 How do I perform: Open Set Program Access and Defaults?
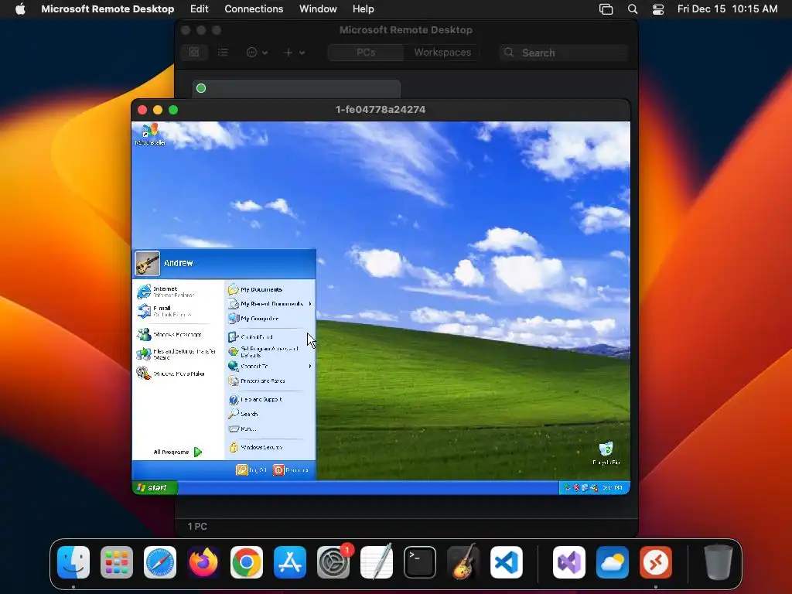[263, 352]
